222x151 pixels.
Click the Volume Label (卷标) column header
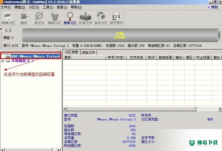85,57
